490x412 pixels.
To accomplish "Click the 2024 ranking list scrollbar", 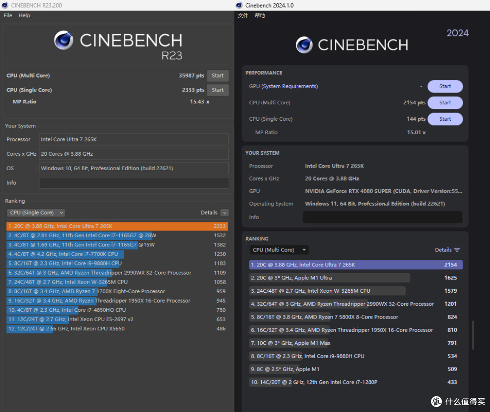I will 473,335.
